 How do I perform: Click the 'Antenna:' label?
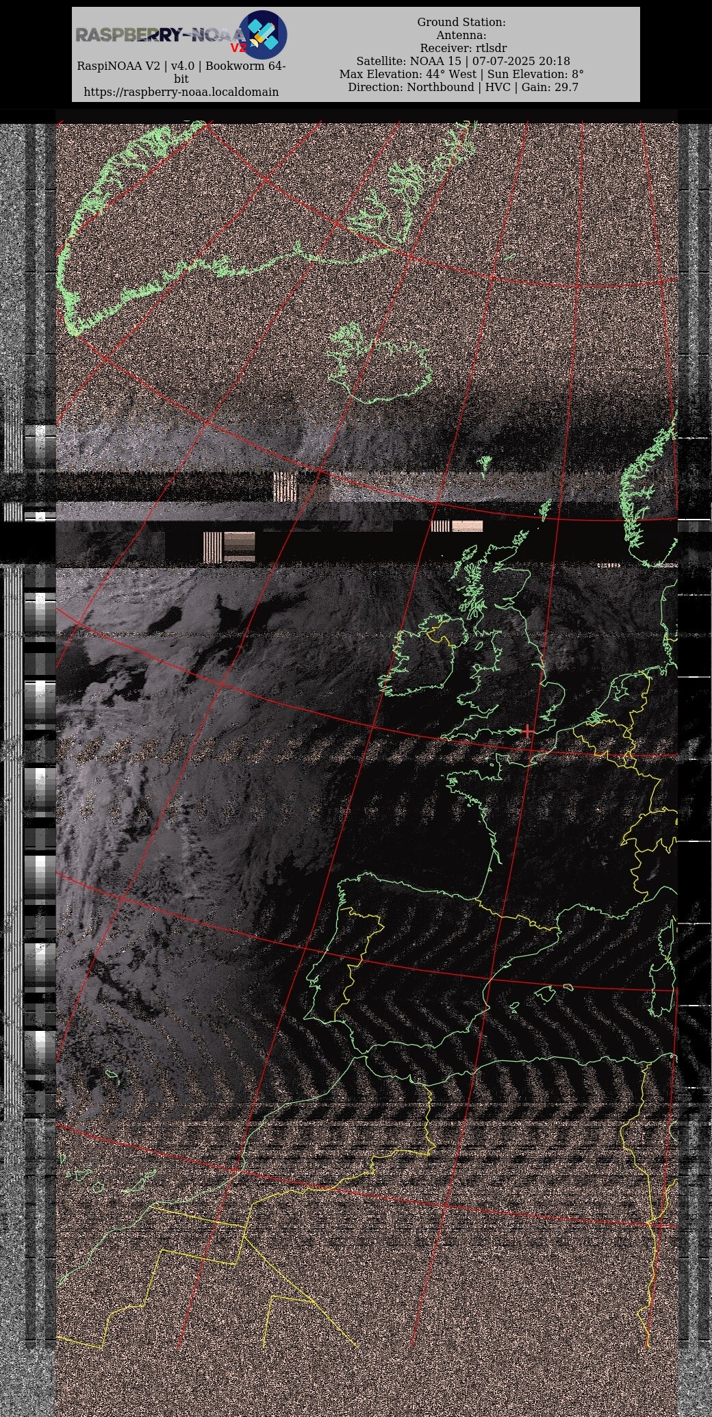click(461, 35)
